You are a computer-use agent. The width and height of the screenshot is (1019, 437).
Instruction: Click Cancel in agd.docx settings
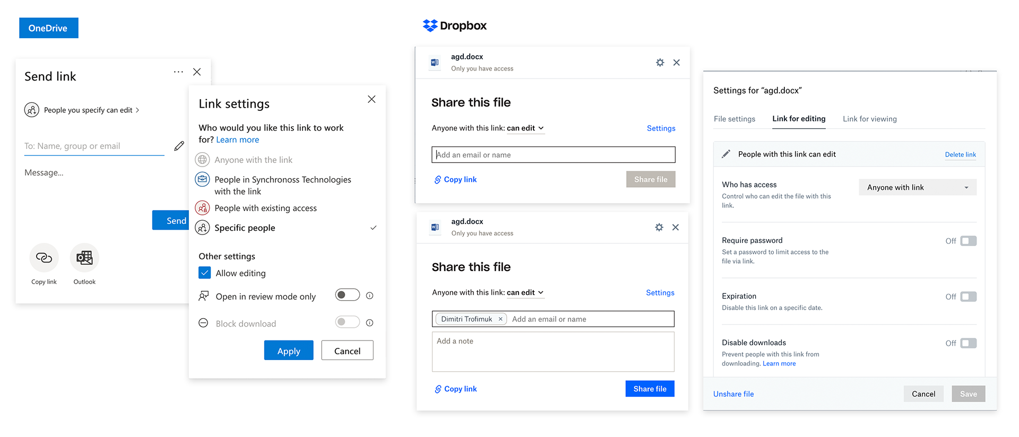923,394
